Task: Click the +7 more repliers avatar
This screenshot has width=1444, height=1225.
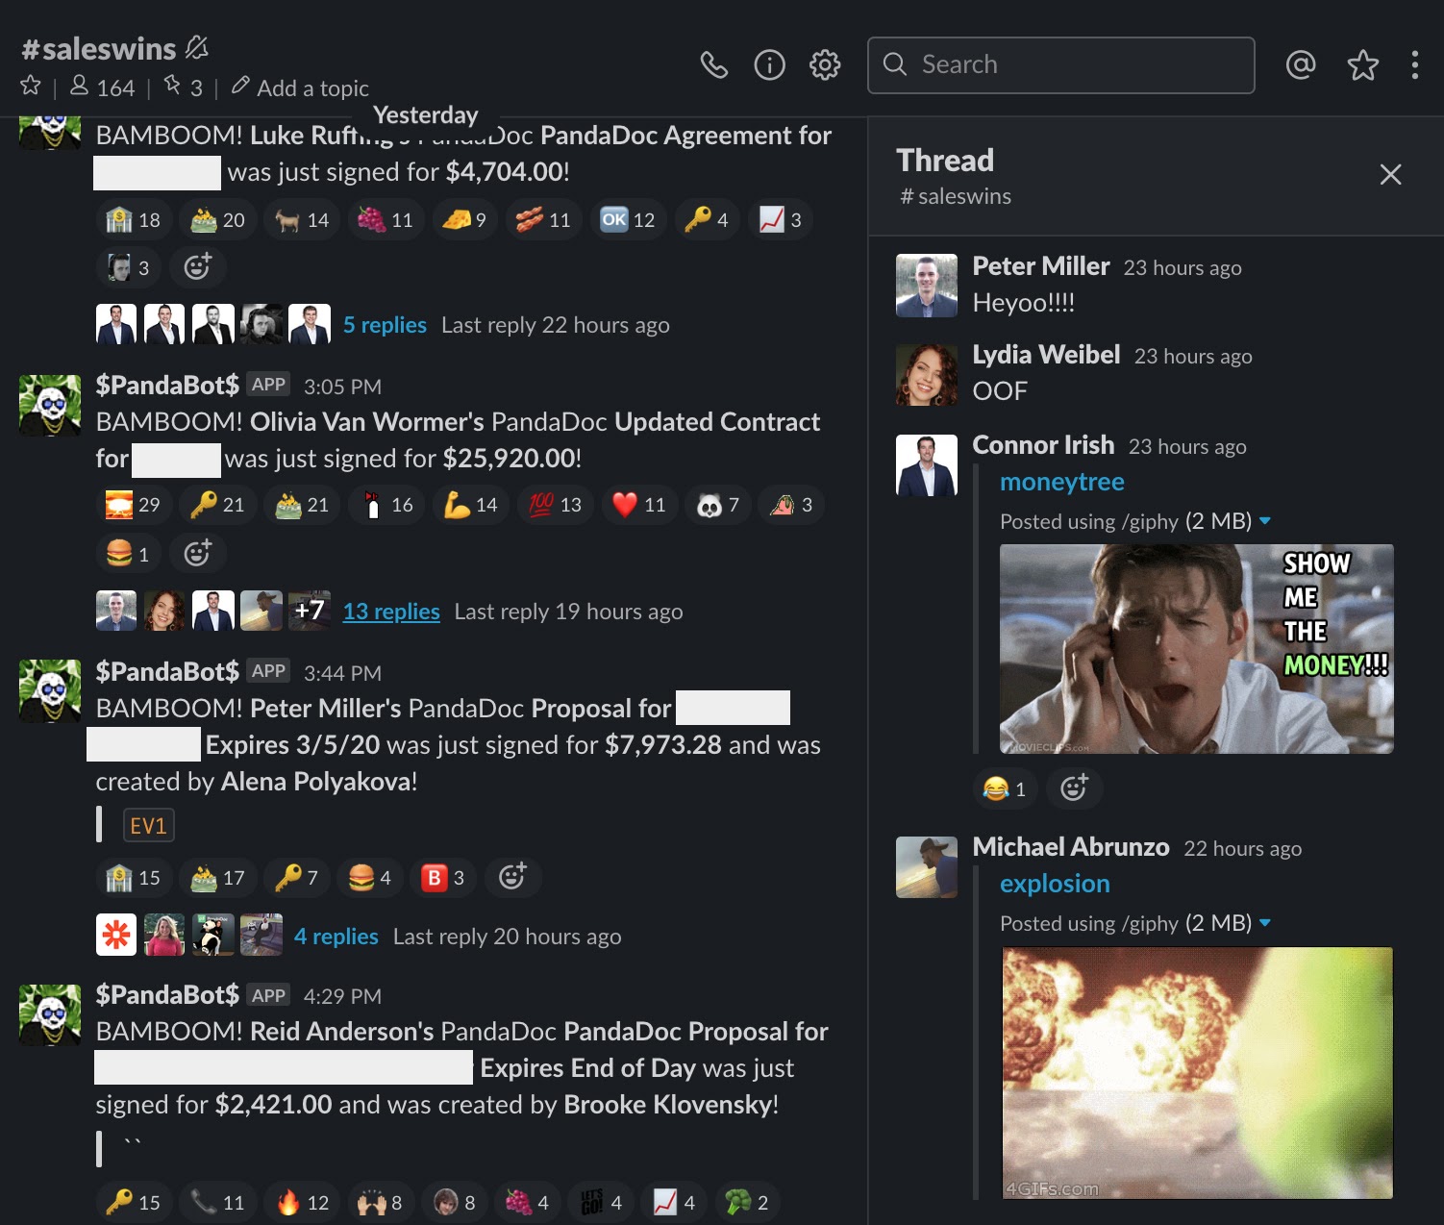Action: click(x=310, y=611)
